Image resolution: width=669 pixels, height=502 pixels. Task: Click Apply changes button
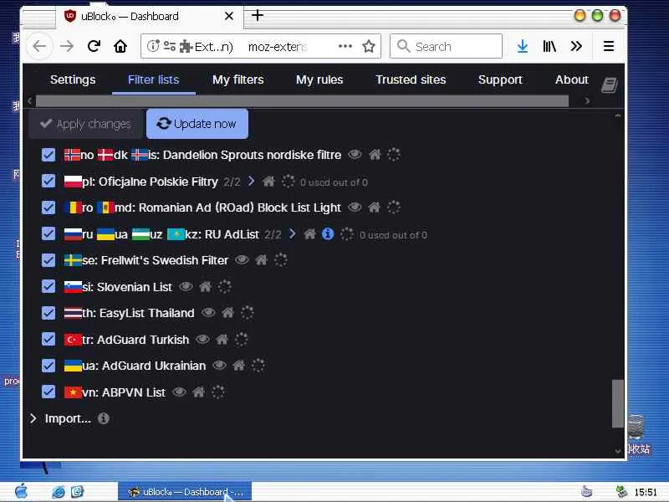click(85, 124)
